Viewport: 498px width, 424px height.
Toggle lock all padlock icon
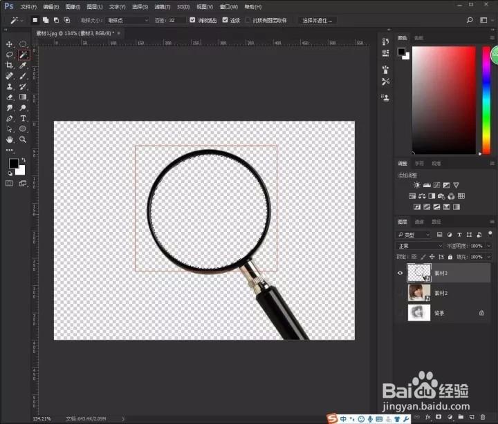pyautogui.click(x=450, y=257)
